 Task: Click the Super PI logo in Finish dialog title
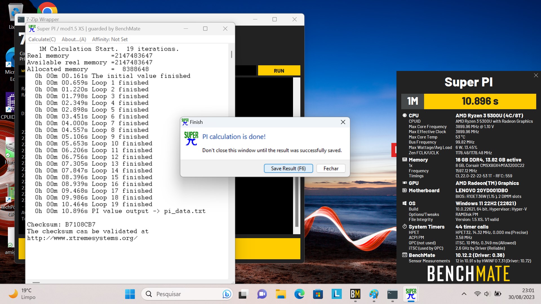click(185, 122)
